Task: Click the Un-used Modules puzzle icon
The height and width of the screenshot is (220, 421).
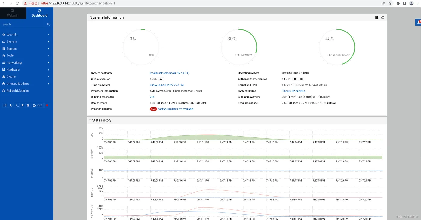Action: (4, 84)
